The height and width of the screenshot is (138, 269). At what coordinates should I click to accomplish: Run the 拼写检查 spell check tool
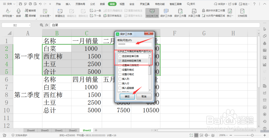pyautogui.click(x=8, y=13)
